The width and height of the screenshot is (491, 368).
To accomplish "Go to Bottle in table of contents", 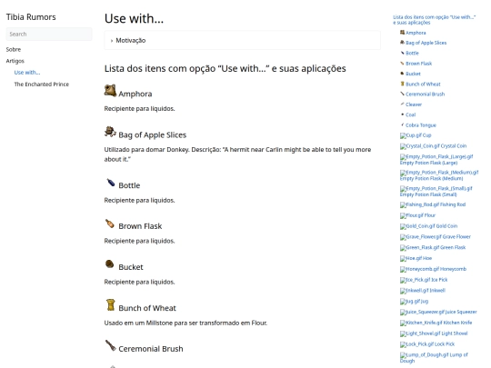I will tap(409, 54).
